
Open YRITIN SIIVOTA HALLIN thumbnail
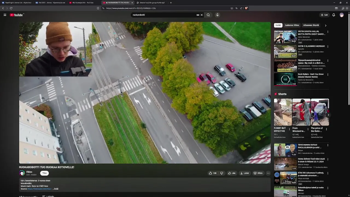point(285,37)
